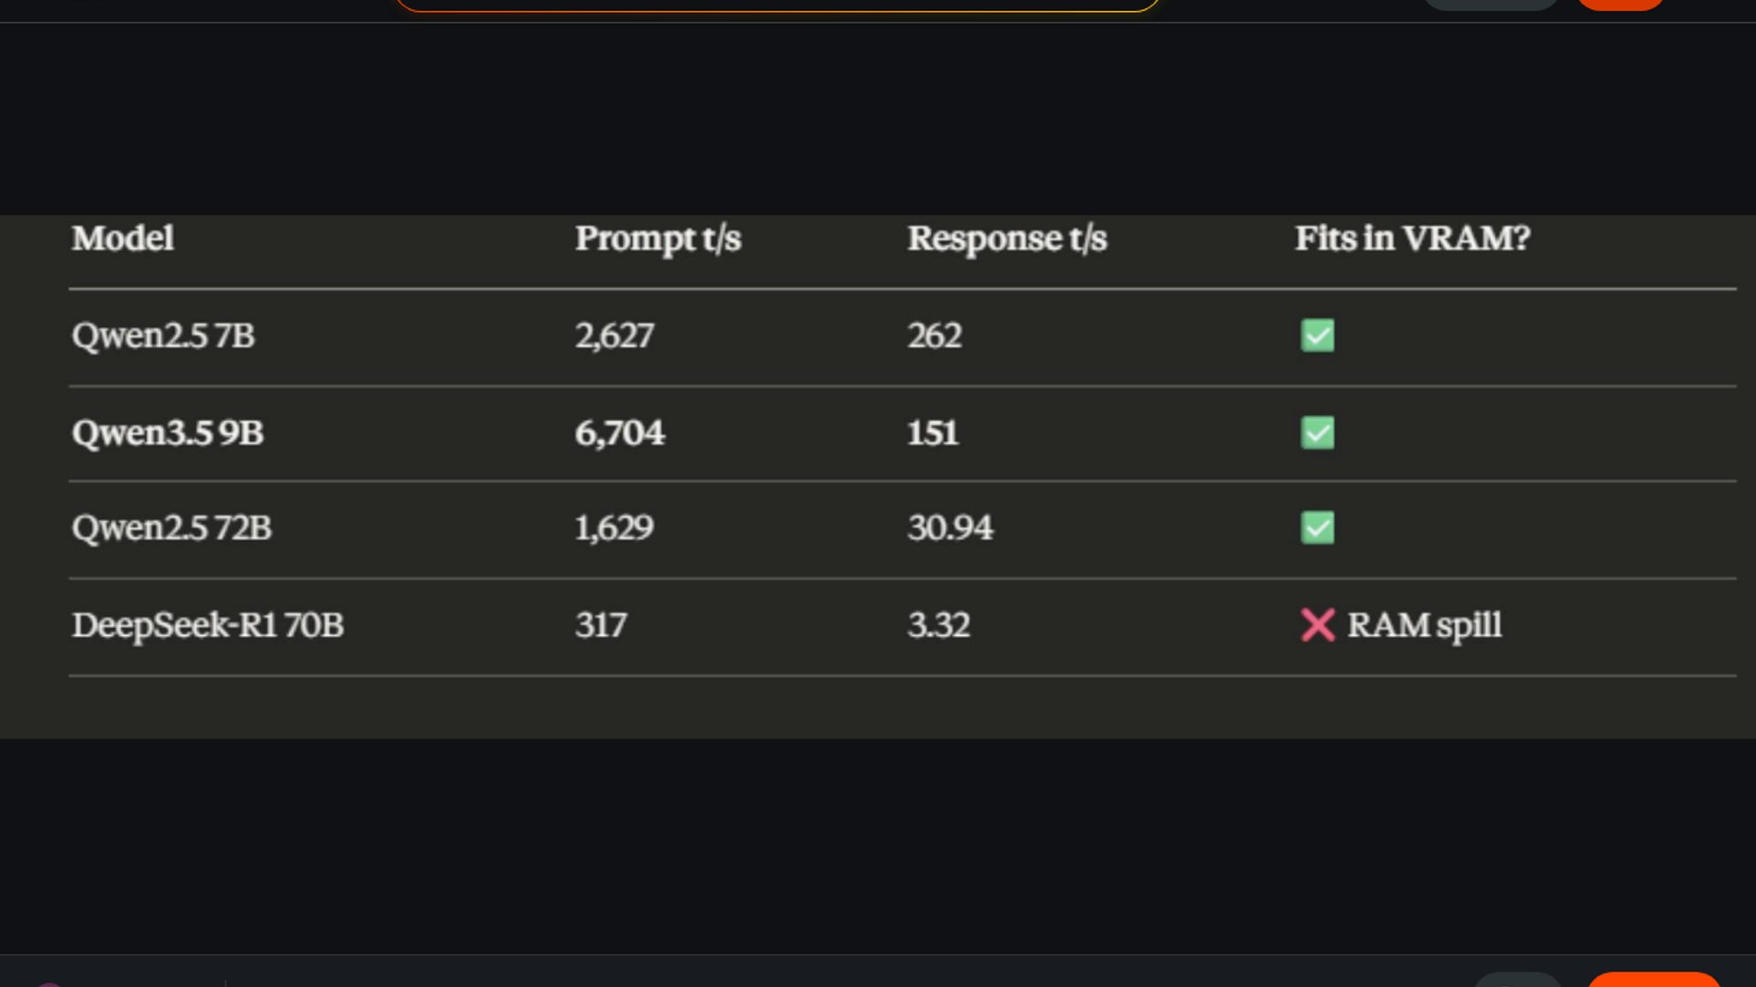Click the 6,704 prompt speed value
Screen dimensions: 1756x987
(619, 432)
